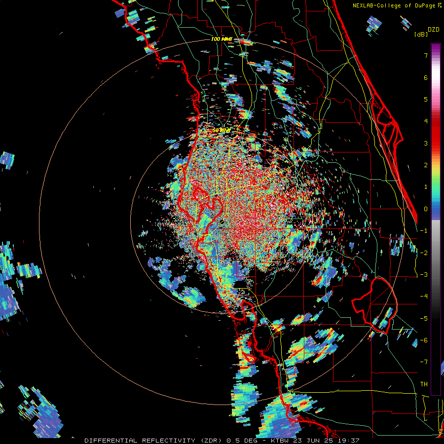Click the 4 value on the color scale
The image size is (444, 444).
(x=426, y=121)
